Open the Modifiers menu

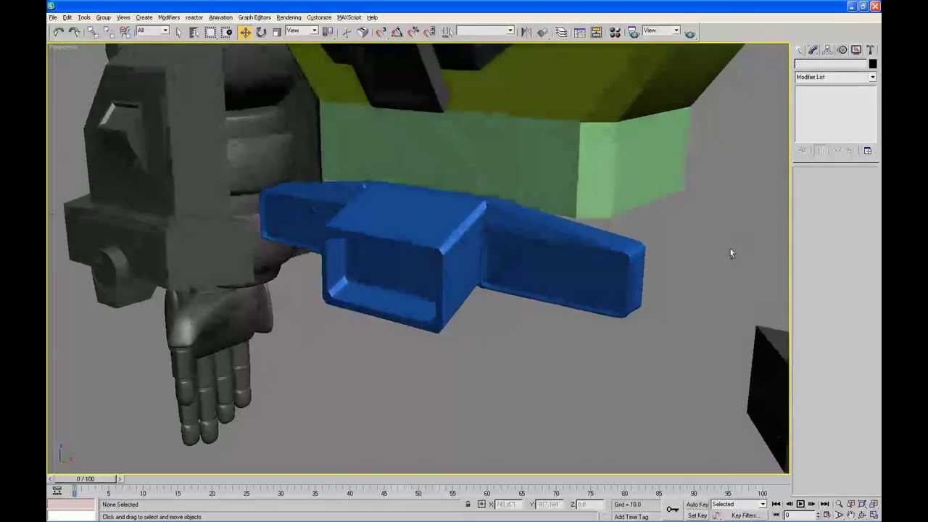(169, 17)
